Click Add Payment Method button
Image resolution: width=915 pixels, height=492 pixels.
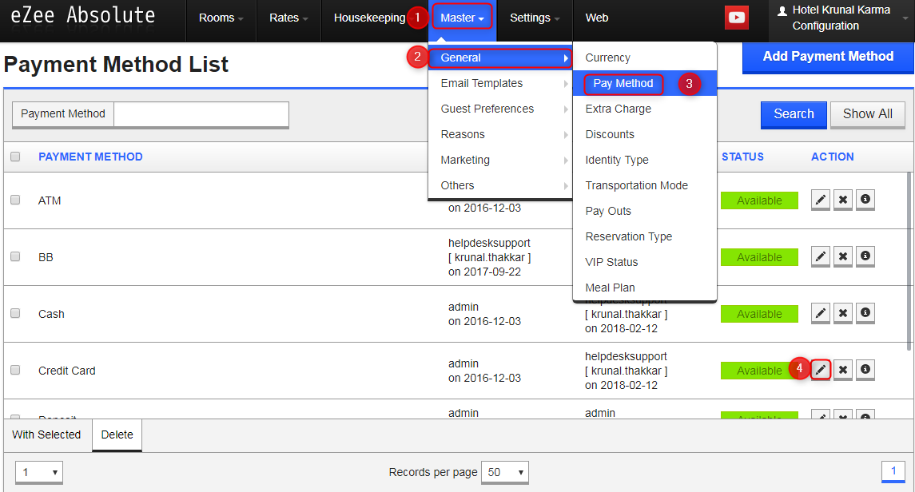[828, 58]
